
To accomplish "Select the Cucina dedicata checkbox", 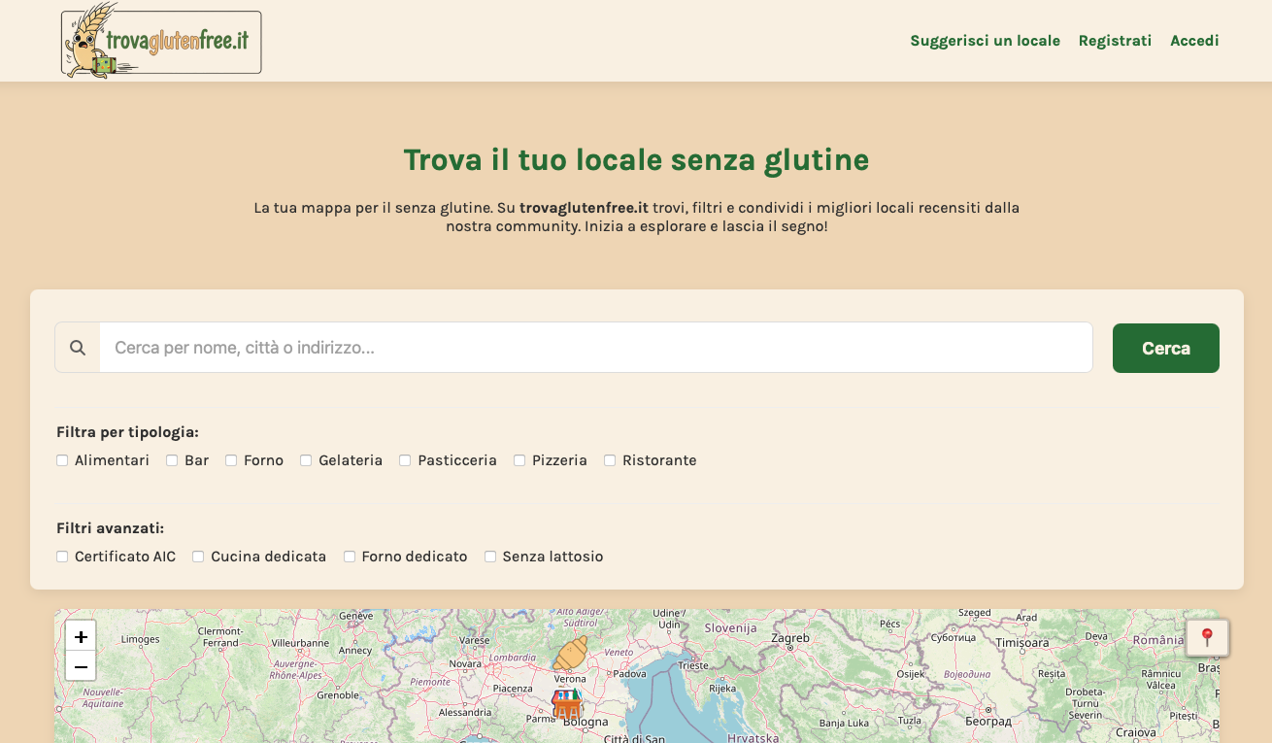I will (198, 556).
